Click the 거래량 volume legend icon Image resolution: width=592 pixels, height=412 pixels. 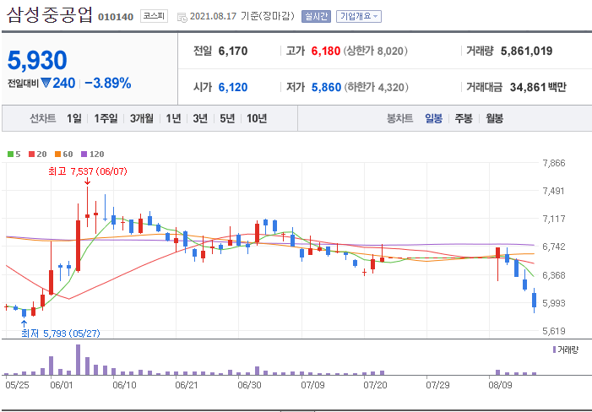click(x=554, y=350)
